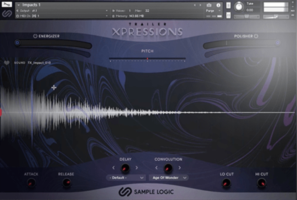The height and width of the screenshot is (200, 297).
Task: Click the previous delay preset arrow
Action: pyautogui.click(x=114, y=168)
